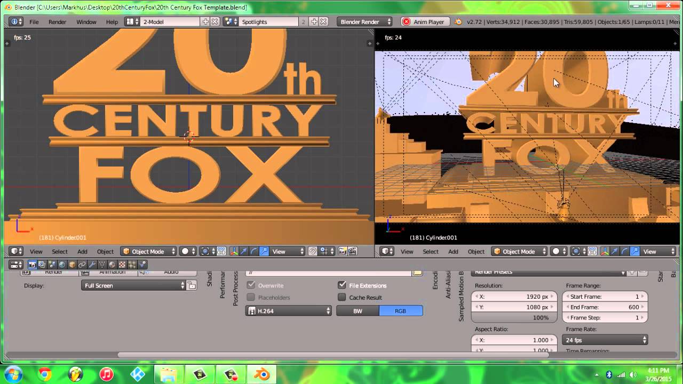Open the Object Data properties tab
683x384 pixels.
102,265
